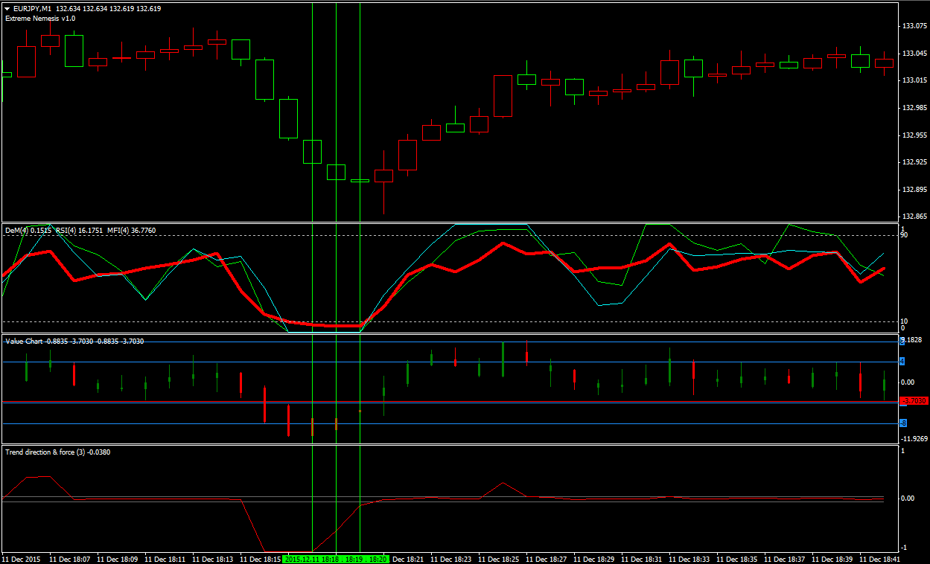Click the 11 Dec 18:41 time axis label

880,558
